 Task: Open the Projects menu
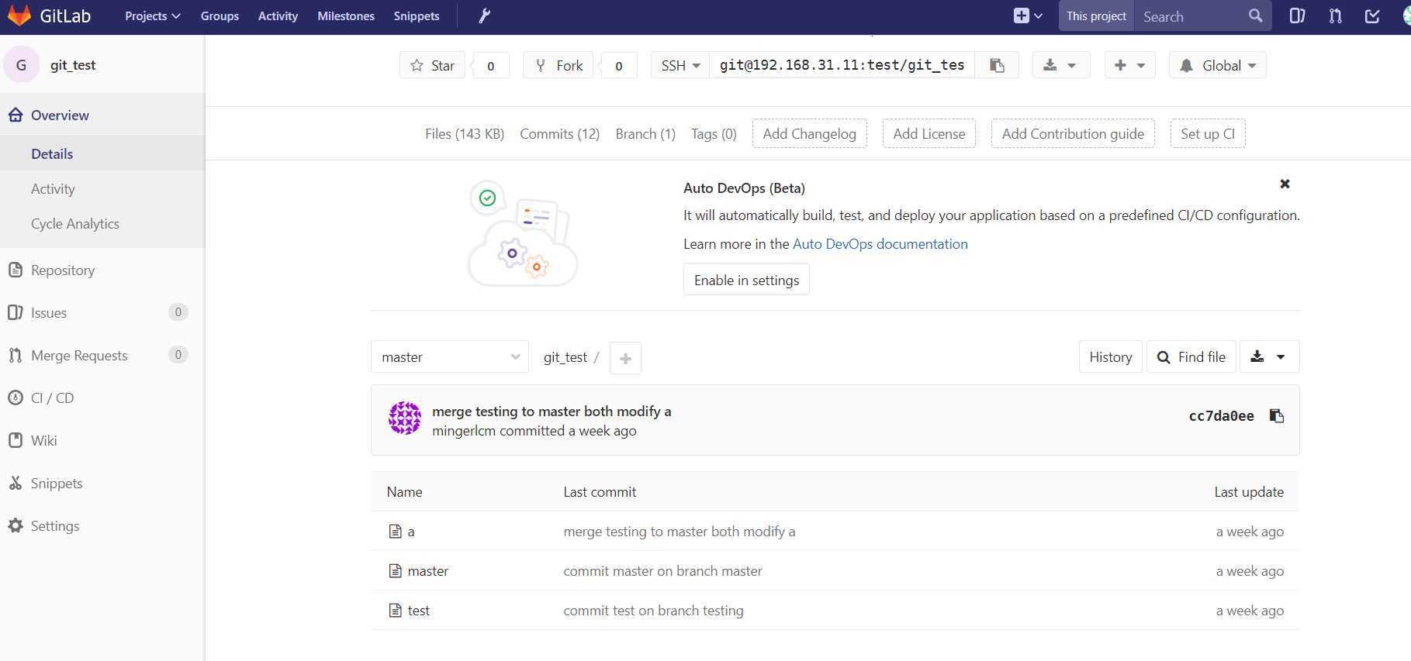pos(152,16)
